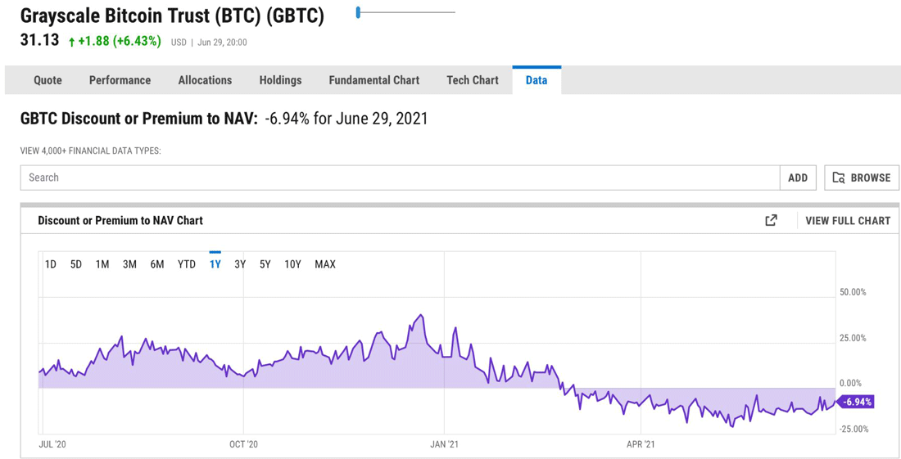Image resolution: width=901 pixels, height=459 pixels.
Task: Go to the Holdings tab
Action: tap(280, 80)
